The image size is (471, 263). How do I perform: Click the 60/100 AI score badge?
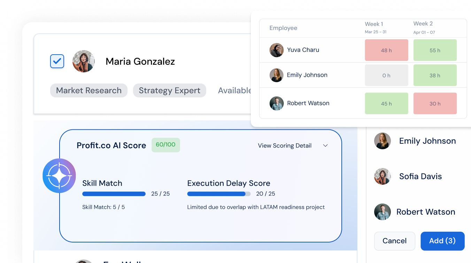[x=166, y=145]
